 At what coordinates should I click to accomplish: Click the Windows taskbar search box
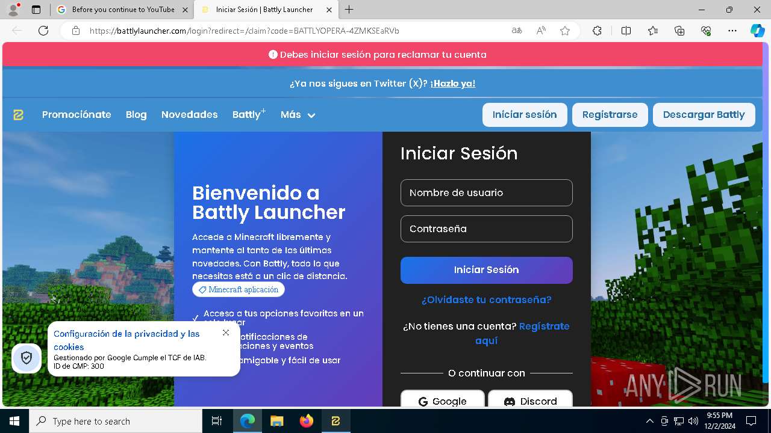tap(116, 421)
